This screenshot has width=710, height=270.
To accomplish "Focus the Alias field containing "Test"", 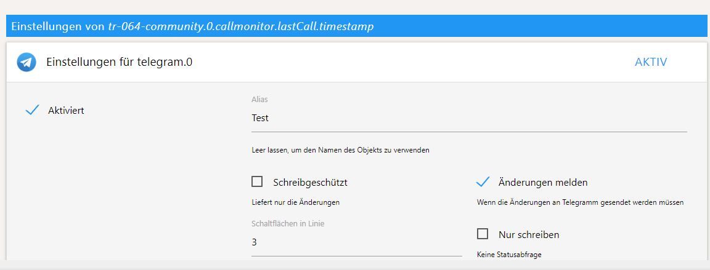I will click(x=468, y=118).
